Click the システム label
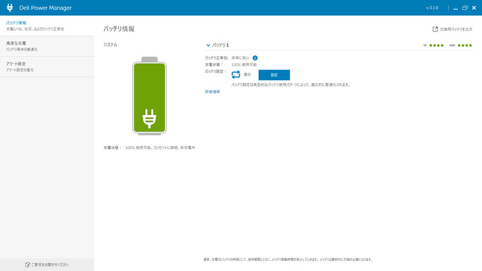This screenshot has height=271, width=482. click(x=110, y=45)
